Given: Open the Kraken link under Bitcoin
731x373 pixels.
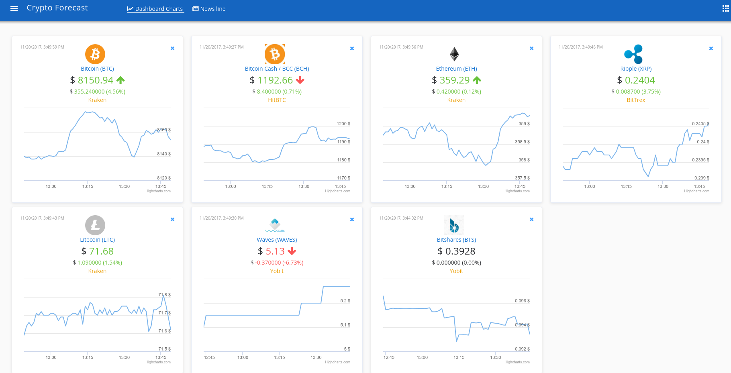Looking at the screenshot, I should pos(97,100).
